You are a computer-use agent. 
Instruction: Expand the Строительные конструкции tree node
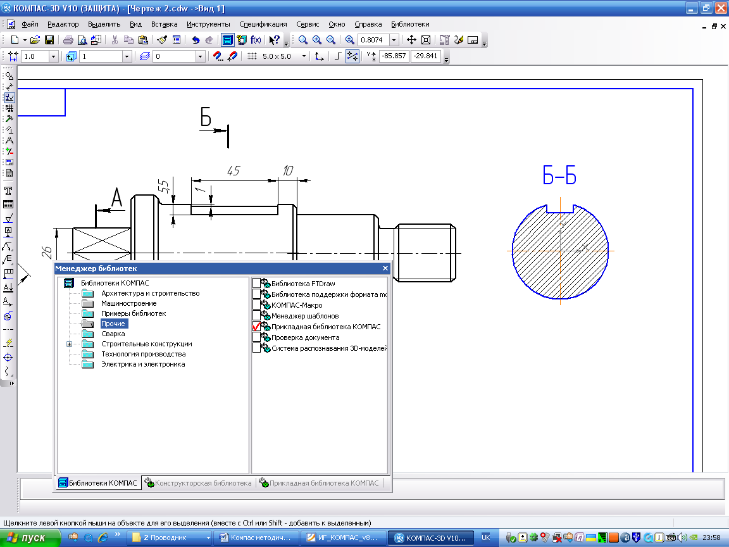[70, 344]
